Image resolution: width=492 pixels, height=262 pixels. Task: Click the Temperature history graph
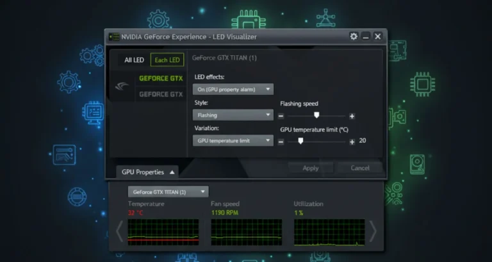(163, 232)
